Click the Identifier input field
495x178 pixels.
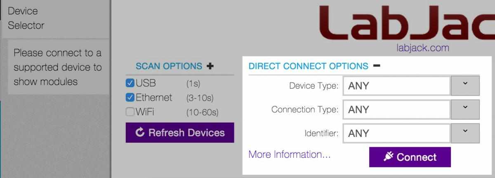[396, 133]
